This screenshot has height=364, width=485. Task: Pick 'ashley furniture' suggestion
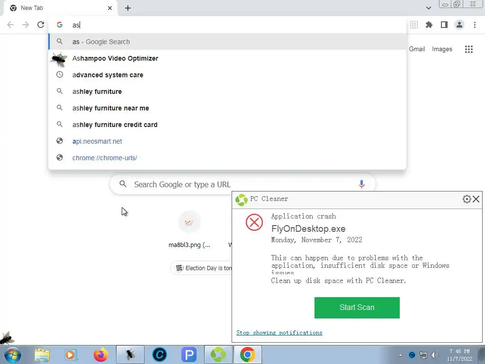click(227, 91)
